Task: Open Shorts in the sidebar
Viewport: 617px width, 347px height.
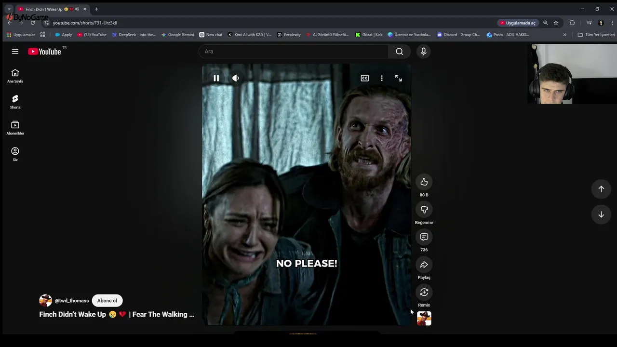Action: coord(15,102)
